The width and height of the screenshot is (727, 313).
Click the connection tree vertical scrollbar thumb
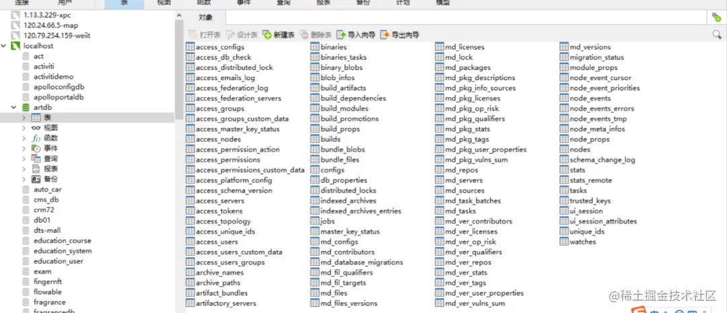click(180, 69)
